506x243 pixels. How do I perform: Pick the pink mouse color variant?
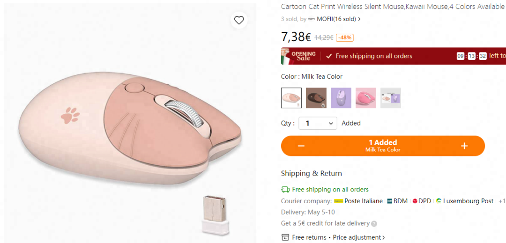tap(366, 98)
